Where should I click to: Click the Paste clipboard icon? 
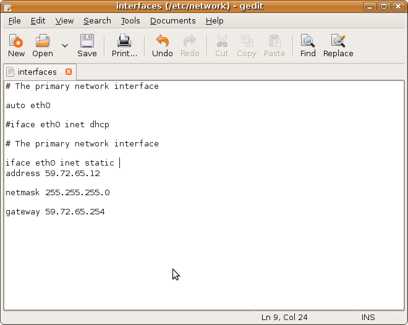click(274, 46)
